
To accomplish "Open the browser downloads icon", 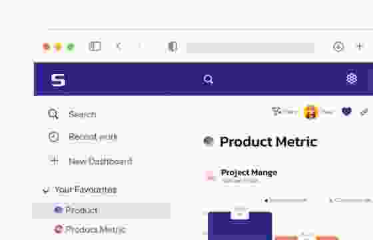I will click(x=338, y=47).
